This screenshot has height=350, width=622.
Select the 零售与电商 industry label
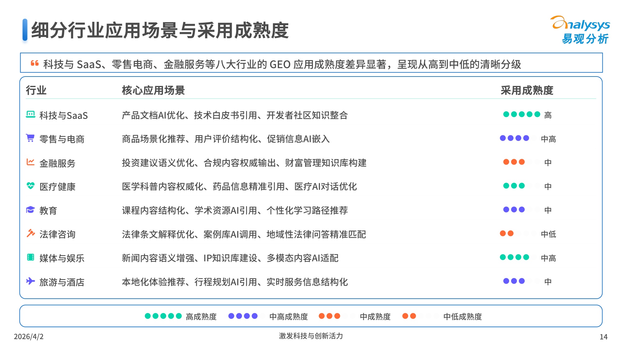[x=62, y=139]
